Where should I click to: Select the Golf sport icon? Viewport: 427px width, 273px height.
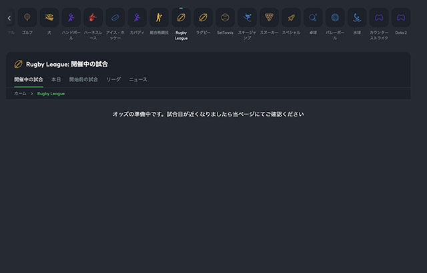(x=27, y=17)
